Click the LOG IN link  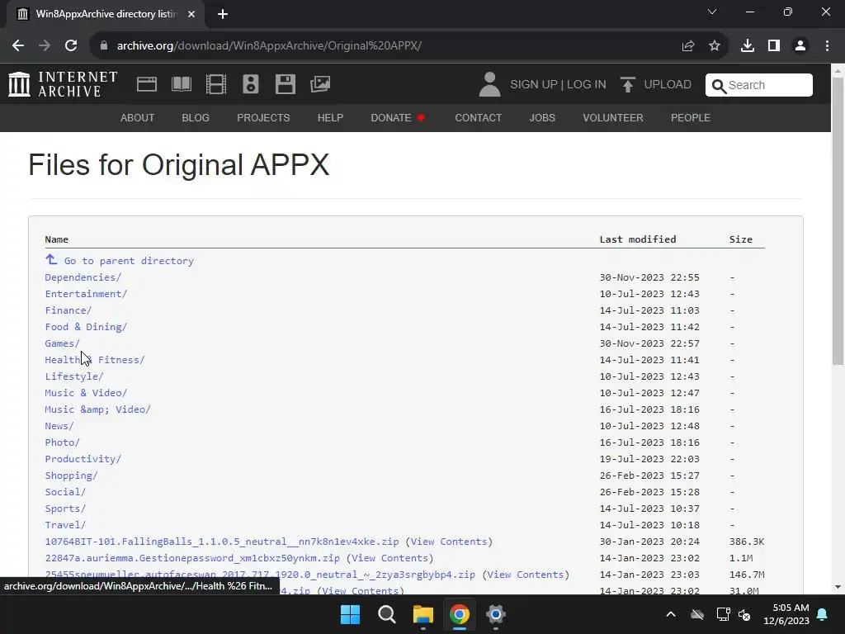[587, 85]
